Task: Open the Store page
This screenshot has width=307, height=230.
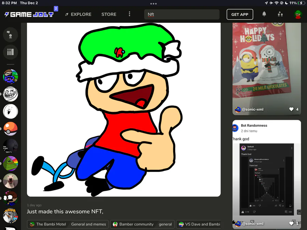Action: point(109,14)
